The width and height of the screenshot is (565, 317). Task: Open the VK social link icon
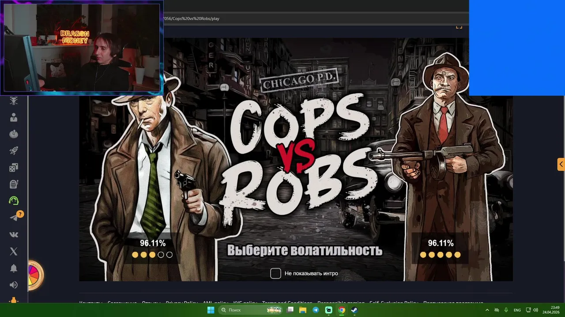coord(14,235)
